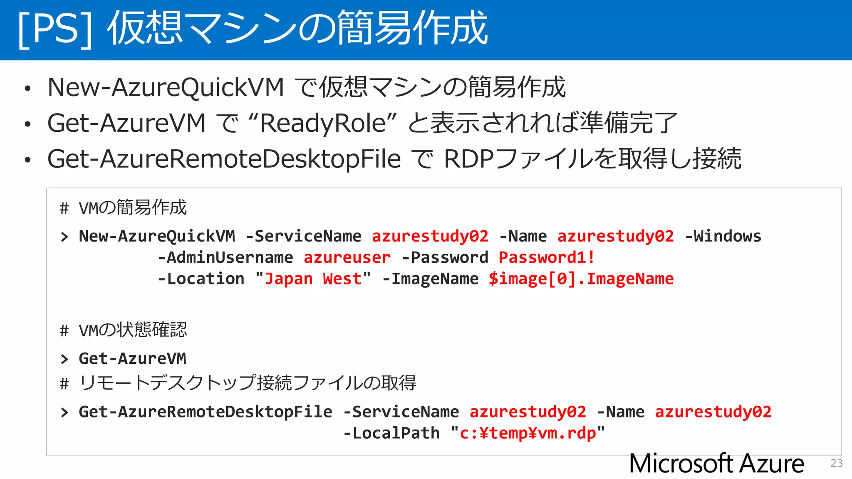Click the 'Microsoft Azure' logo text
The image size is (852, 479).
click(x=717, y=463)
